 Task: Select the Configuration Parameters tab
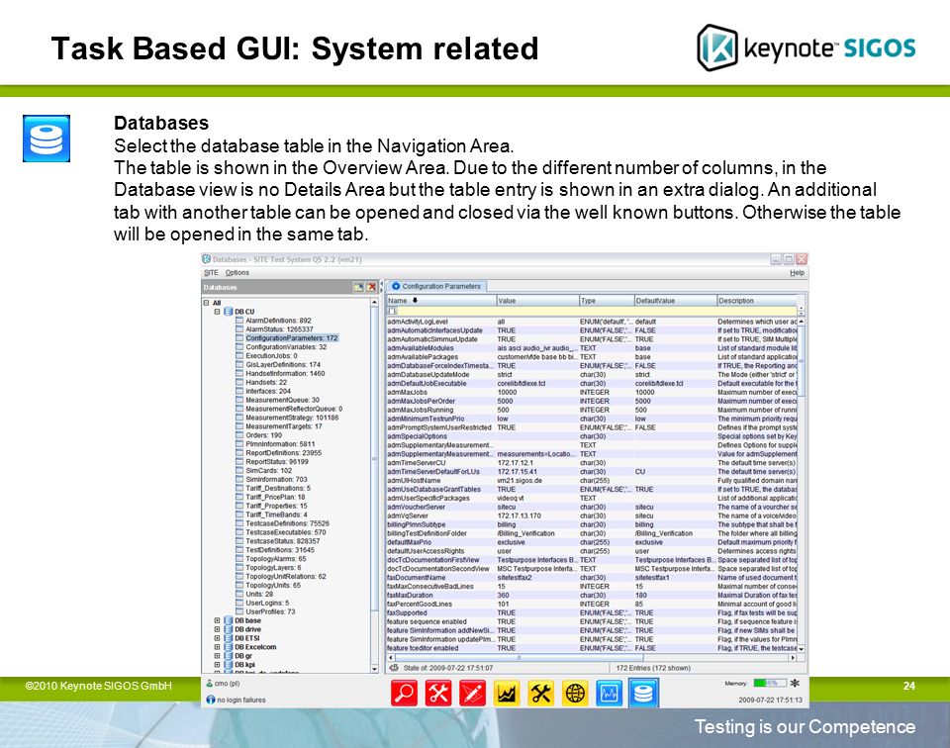(435, 286)
